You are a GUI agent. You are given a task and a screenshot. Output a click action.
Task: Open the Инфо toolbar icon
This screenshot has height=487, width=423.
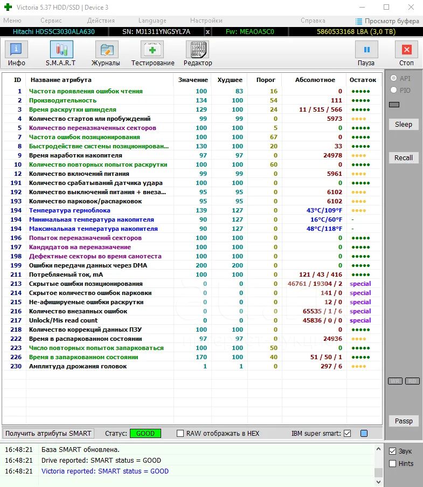17,50
